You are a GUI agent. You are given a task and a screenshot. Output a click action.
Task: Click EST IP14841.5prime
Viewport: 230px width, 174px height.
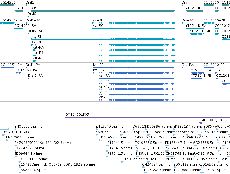(119, 148)
